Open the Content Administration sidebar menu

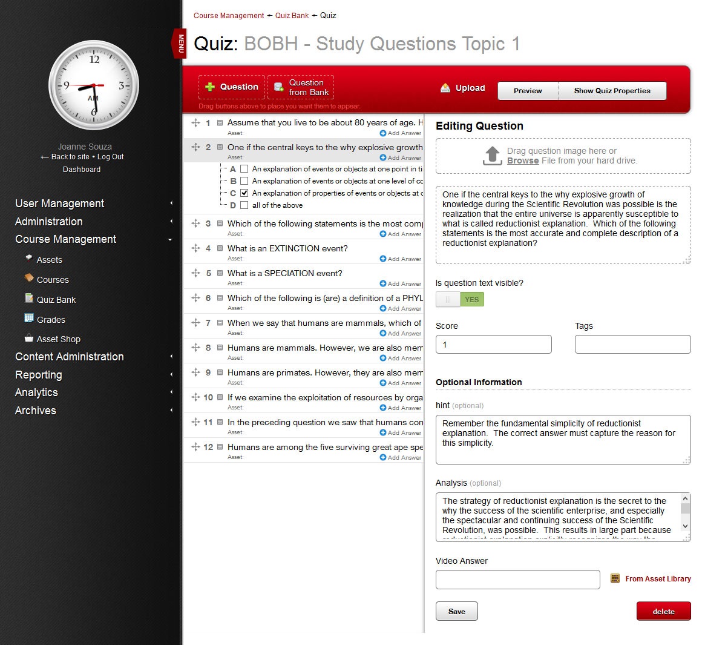(70, 357)
